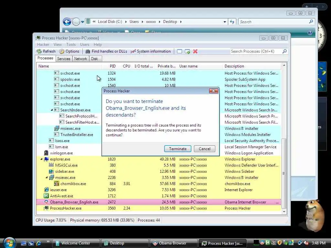Select the sidebar.exe process icon
The width and height of the screenshot is (331, 248).
click(51, 171)
